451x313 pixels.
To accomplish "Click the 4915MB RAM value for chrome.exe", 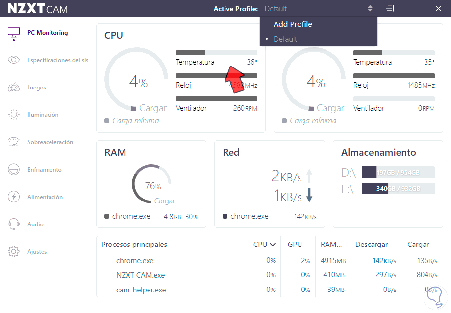I will (333, 261).
